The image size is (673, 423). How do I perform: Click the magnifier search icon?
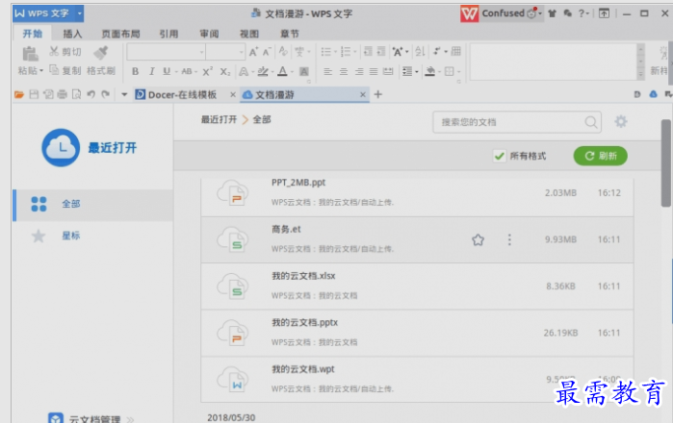tap(591, 122)
